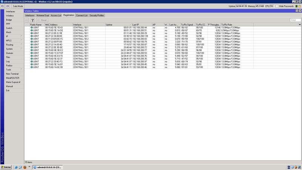Click the UBNT client icon for IP 192.168.200.29
The width and height of the screenshot is (302, 170).
click(32, 33)
